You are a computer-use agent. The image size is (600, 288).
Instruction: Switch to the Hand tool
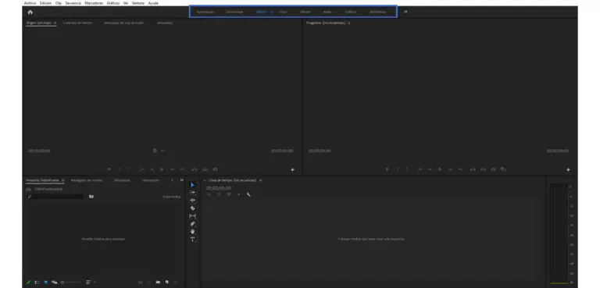click(x=192, y=231)
